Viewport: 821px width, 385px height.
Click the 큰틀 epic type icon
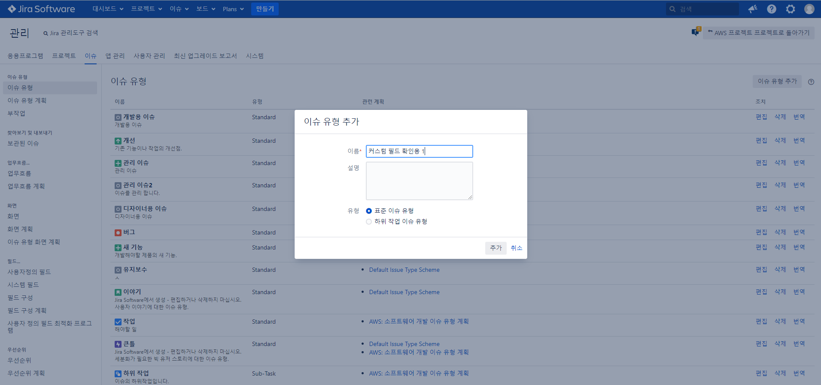click(118, 344)
